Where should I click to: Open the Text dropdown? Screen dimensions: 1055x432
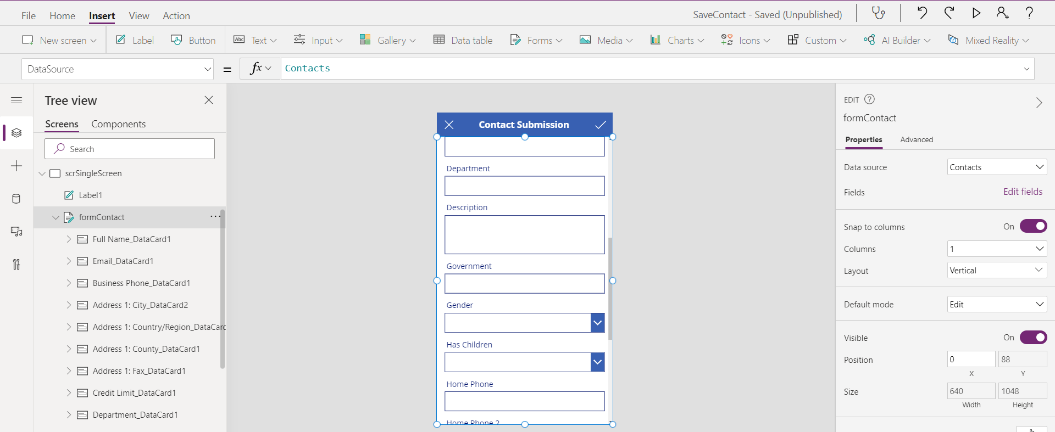point(255,40)
